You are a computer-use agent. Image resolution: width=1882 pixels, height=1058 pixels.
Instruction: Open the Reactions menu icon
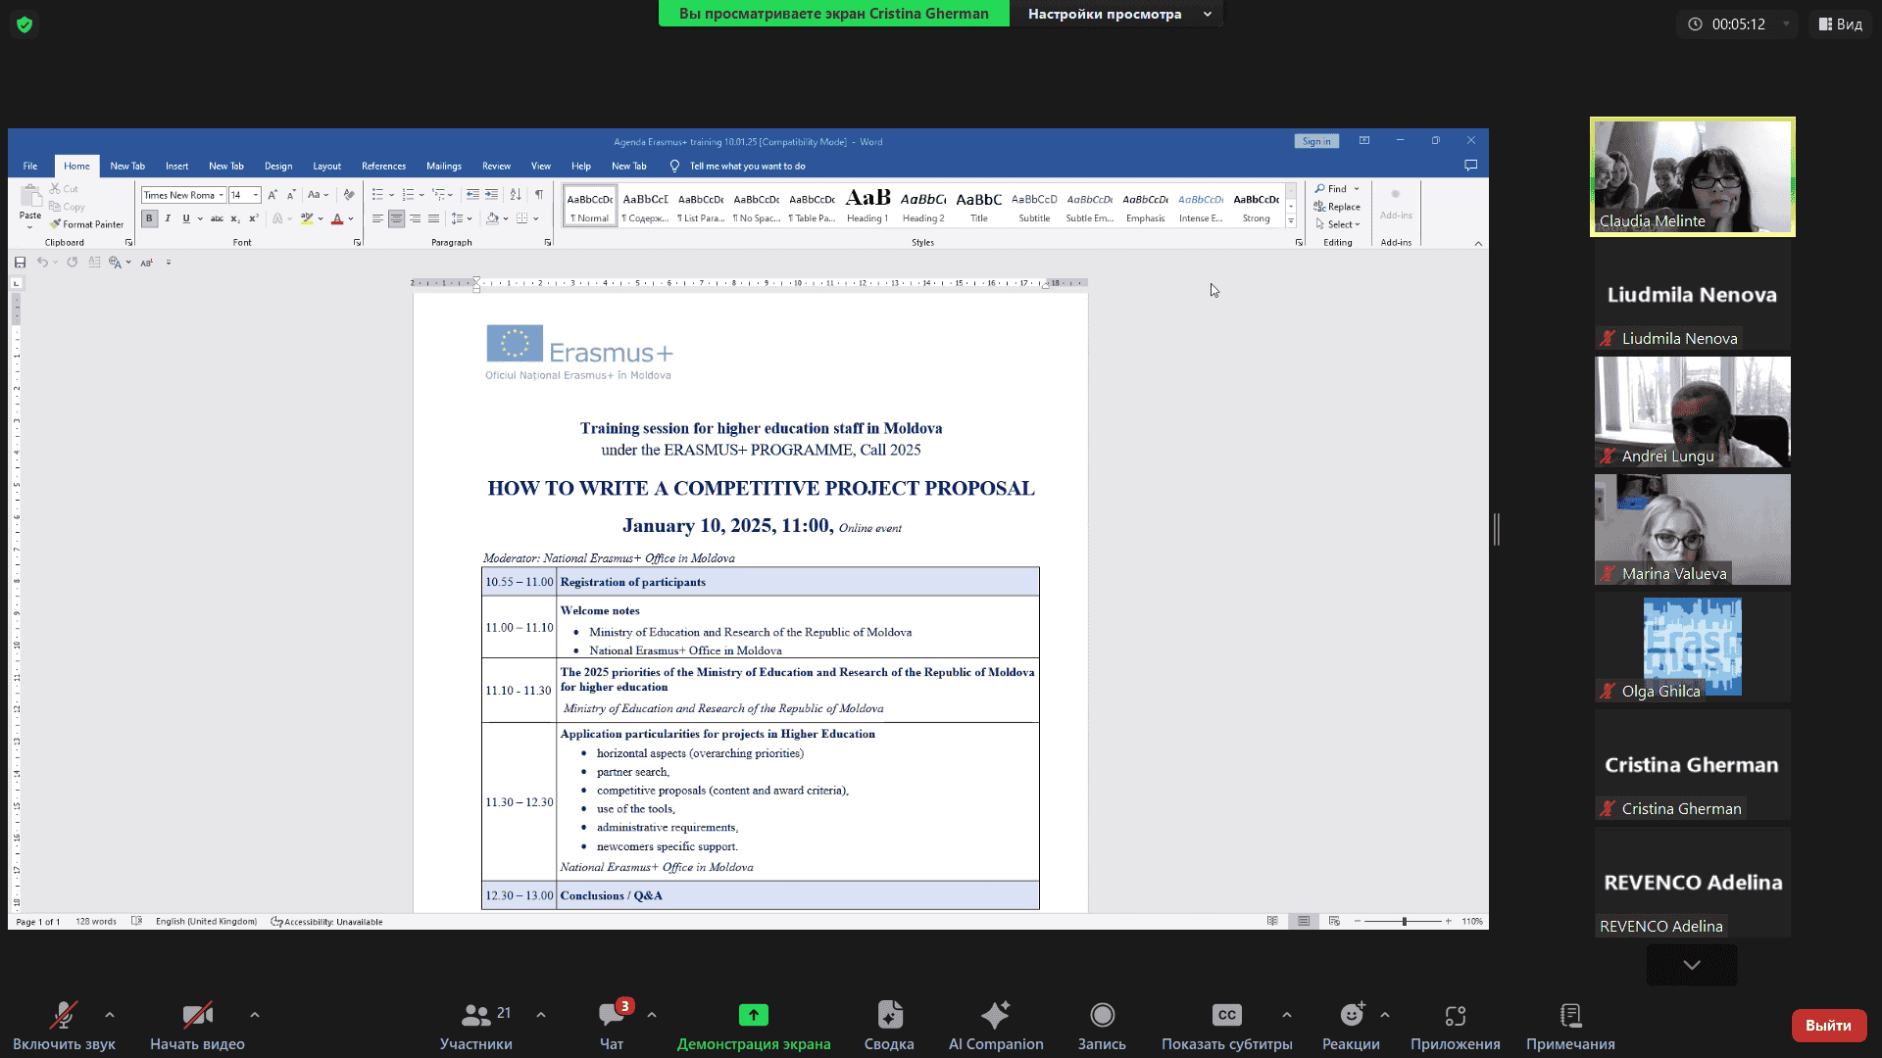pyautogui.click(x=1352, y=1016)
